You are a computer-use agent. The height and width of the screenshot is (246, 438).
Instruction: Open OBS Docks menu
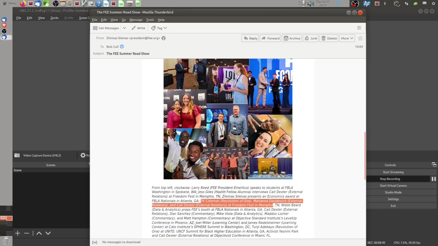[54, 18]
